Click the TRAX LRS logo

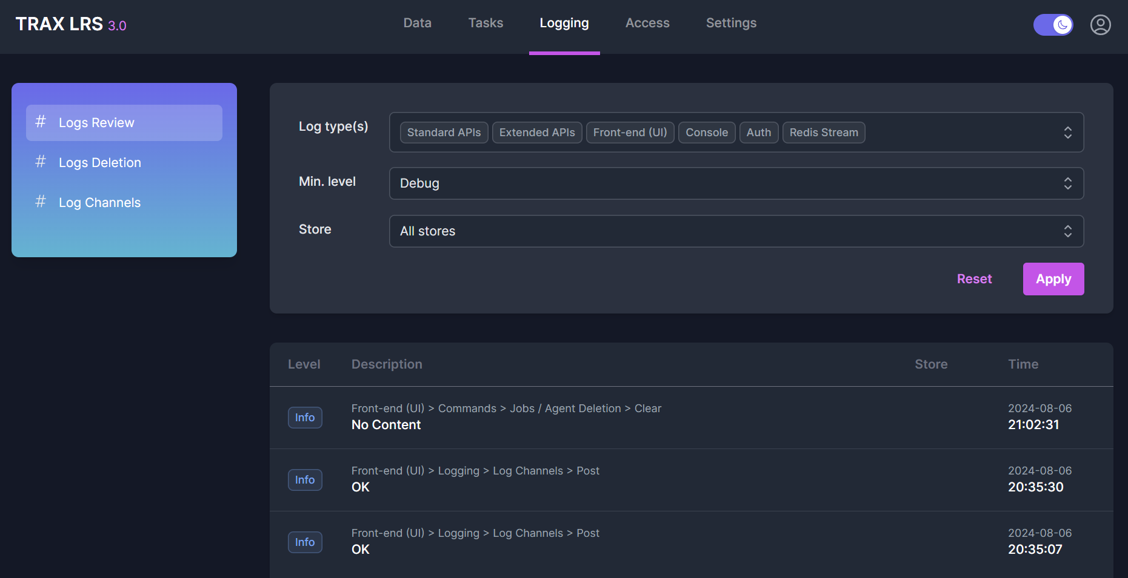pyautogui.click(x=70, y=24)
